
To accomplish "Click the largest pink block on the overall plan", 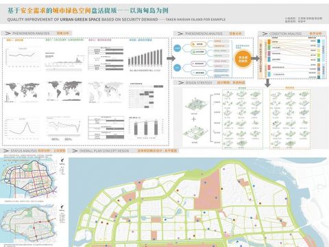I will coord(208,191).
